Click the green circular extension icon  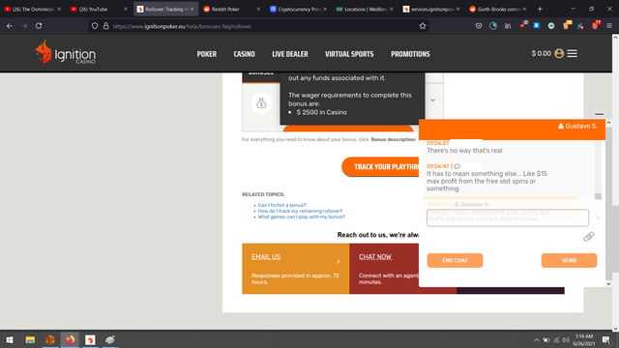(551, 26)
